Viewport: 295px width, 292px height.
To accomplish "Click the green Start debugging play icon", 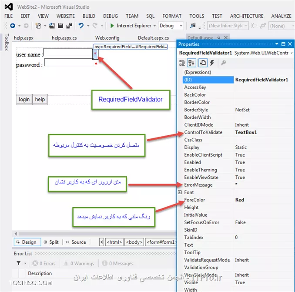I will [112, 26].
